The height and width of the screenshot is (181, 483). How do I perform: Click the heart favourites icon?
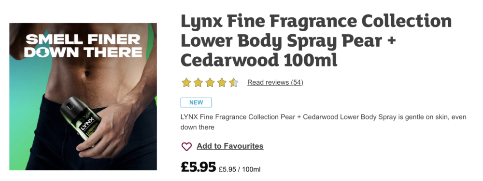[186, 146]
